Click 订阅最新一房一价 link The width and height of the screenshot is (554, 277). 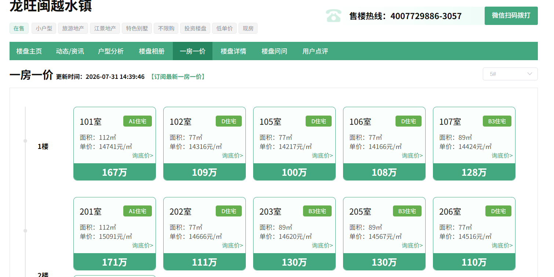(178, 77)
